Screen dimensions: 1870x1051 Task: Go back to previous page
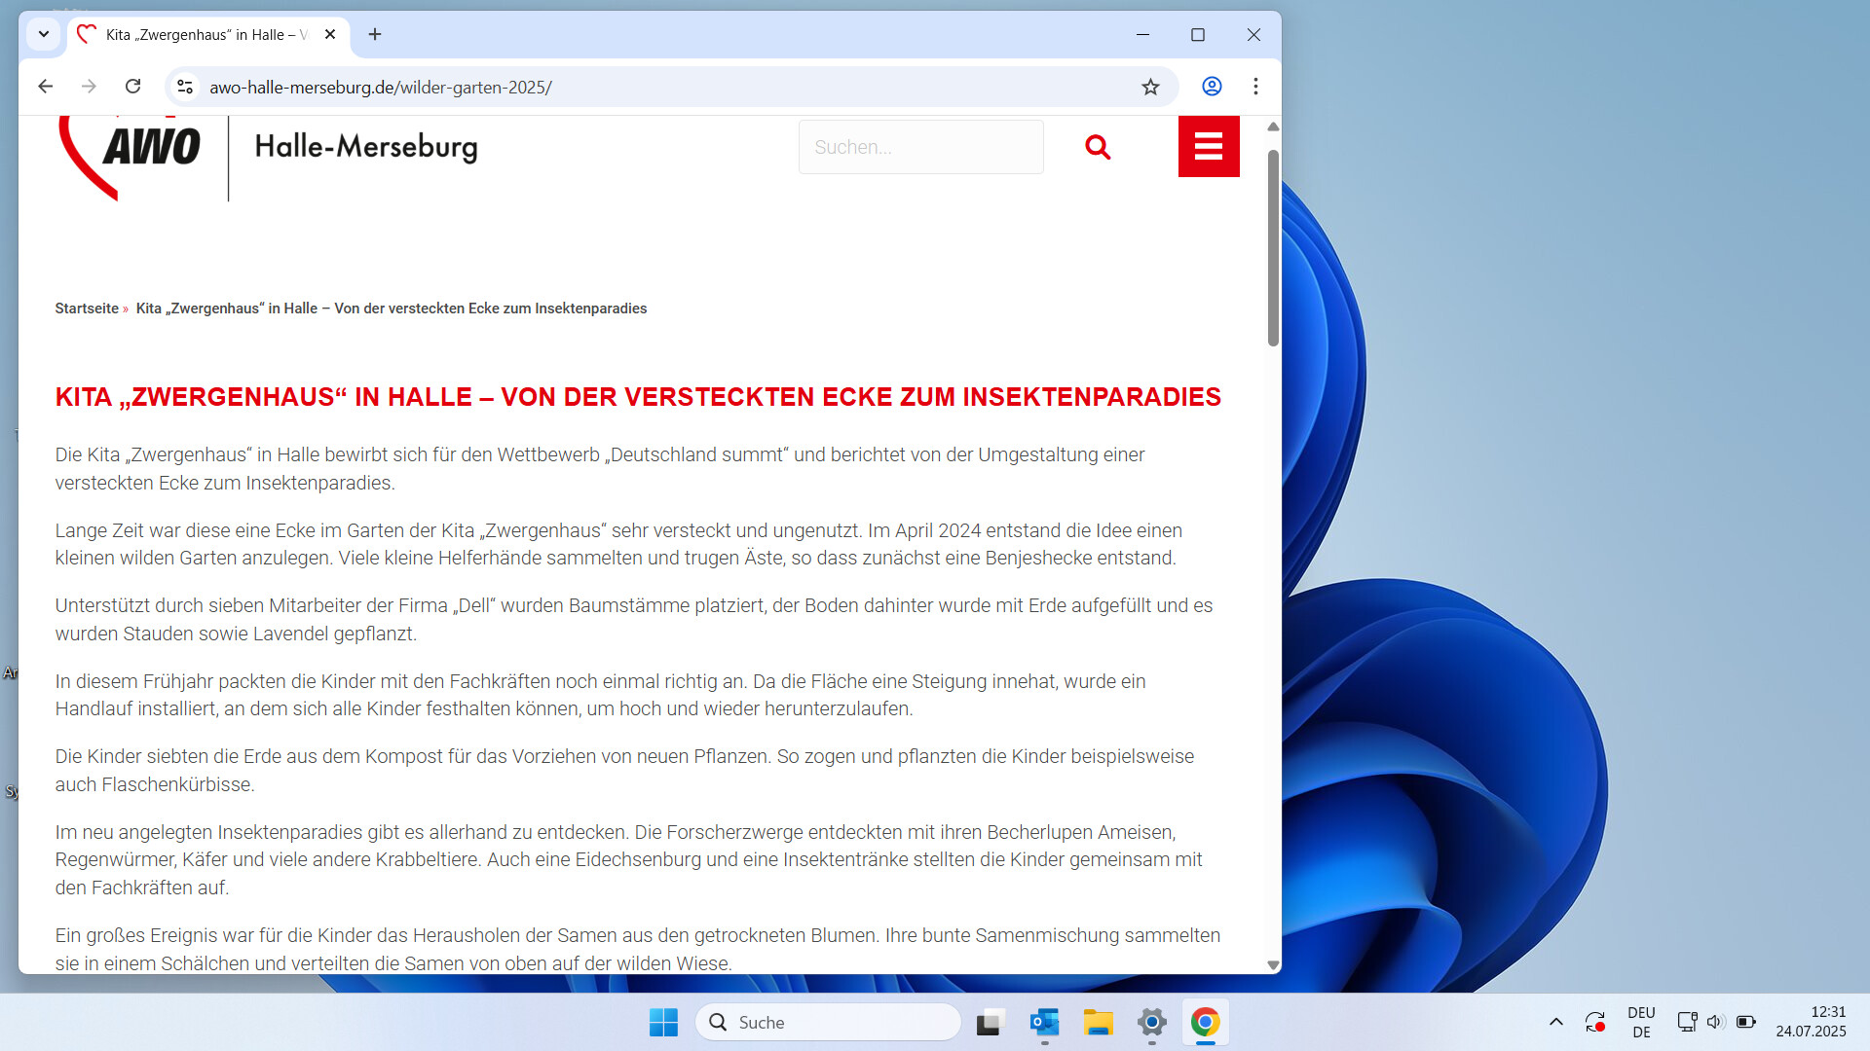[45, 87]
